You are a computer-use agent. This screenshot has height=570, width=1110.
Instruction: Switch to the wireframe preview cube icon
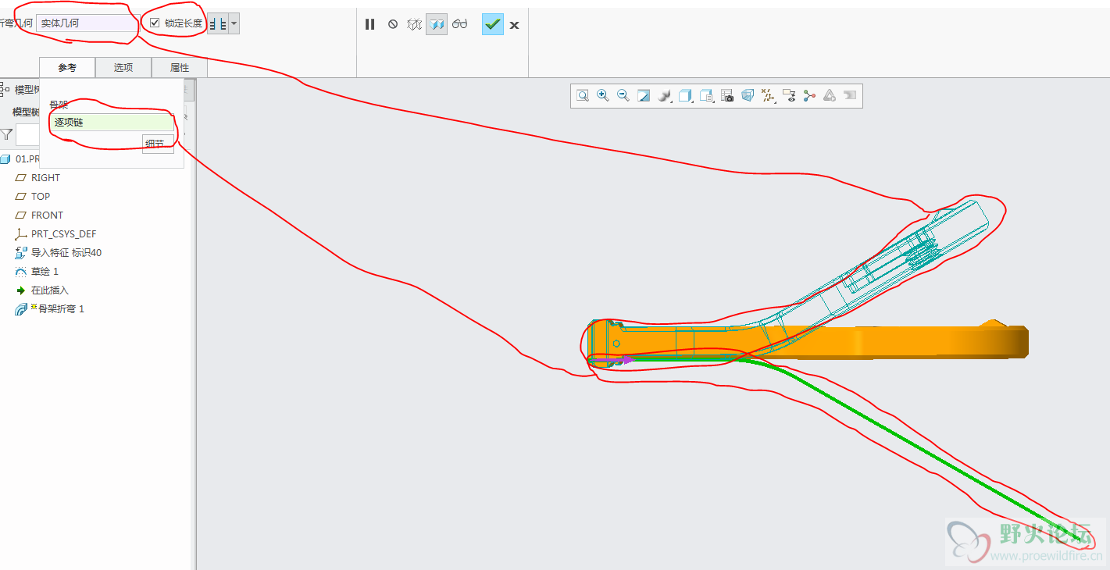[x=416, y=24]
